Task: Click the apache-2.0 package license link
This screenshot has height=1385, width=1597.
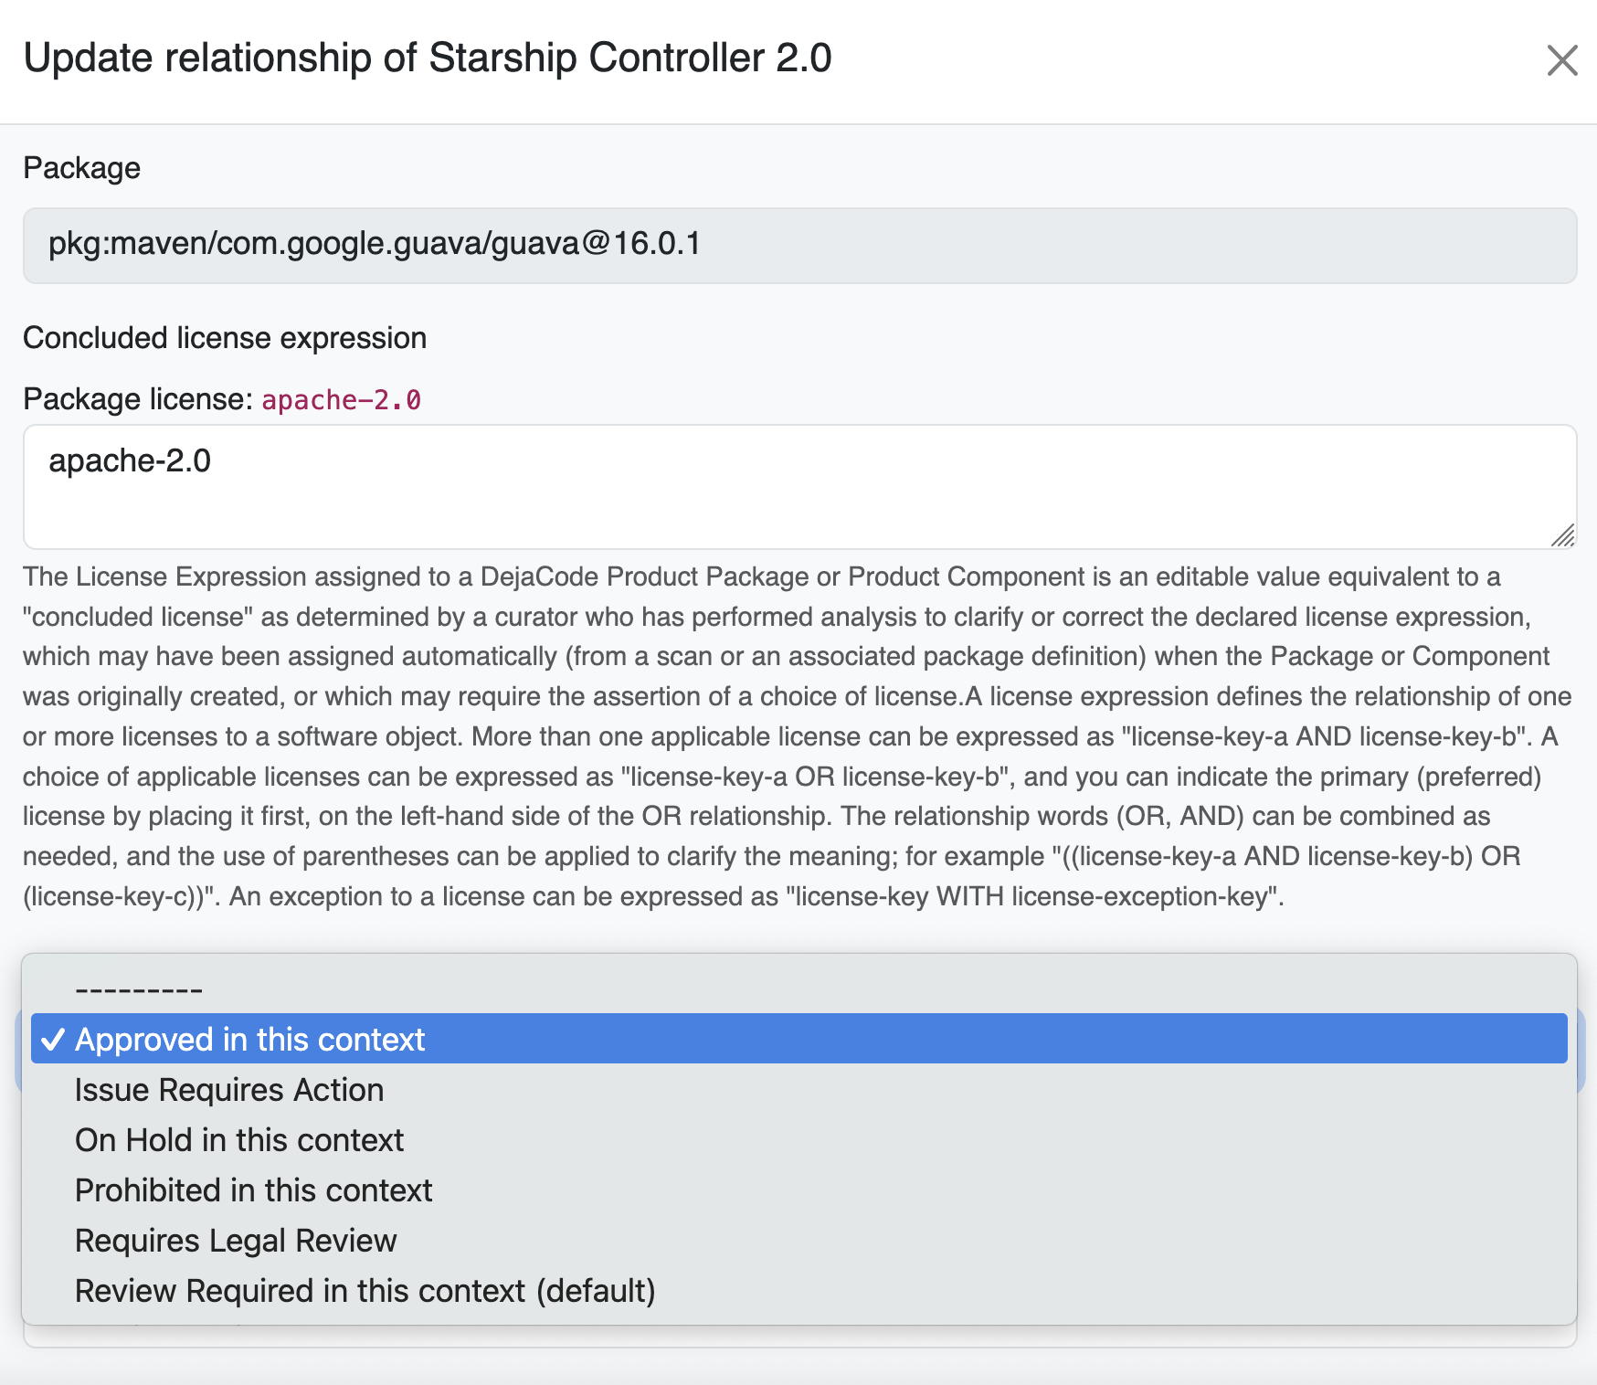Action: [341, 400]
